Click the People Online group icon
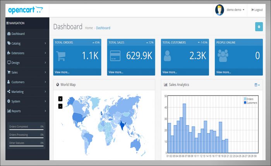This screenshot has width=271, height=166. [x=223, y=56]
